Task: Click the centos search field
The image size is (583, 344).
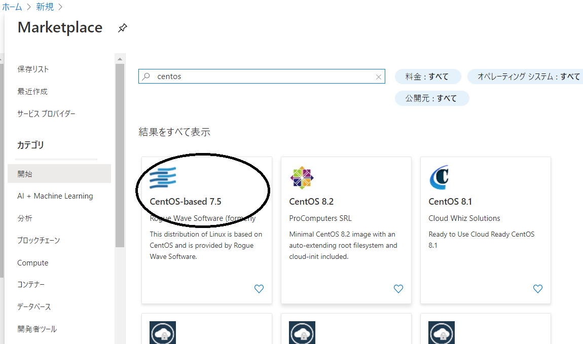Action: 262,76
